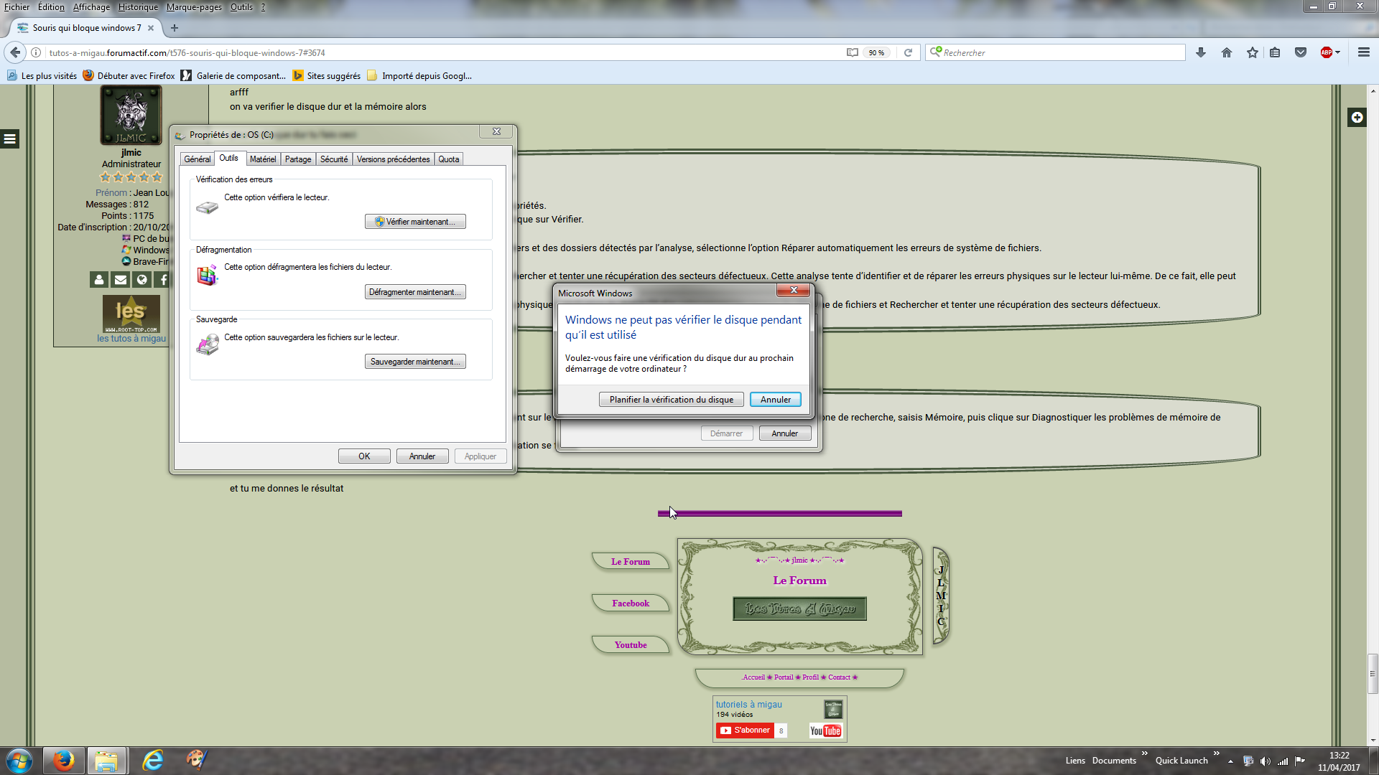The width and height of the screenshot is (1379, 775).
Task: Switch to the Matériel tab
Action: [262, 159]
